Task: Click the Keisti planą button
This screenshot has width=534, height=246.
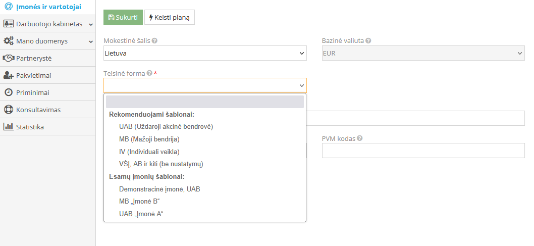Action: [169, 17]
